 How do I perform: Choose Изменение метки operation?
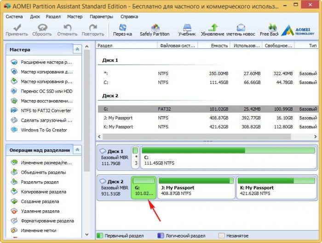point(38,231)
